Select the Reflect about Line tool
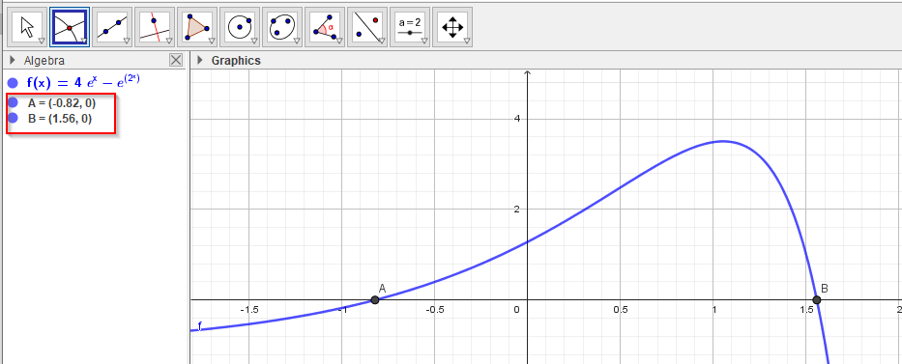 pyautogui.click(x=367, y=27)
